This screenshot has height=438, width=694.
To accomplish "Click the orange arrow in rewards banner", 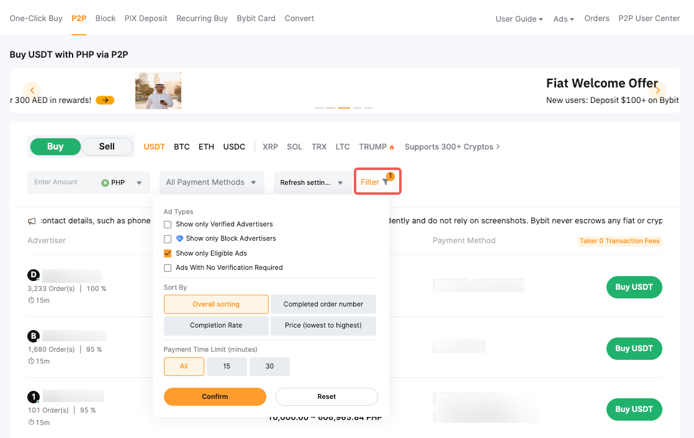I will pos(105,100).
